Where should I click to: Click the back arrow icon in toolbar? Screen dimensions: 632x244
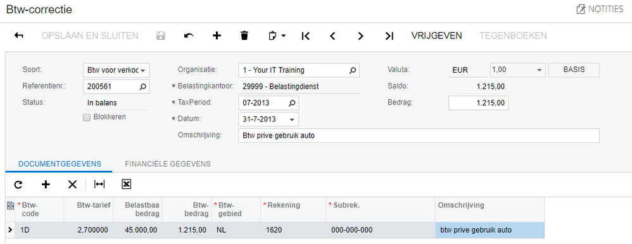click(19, 36)
